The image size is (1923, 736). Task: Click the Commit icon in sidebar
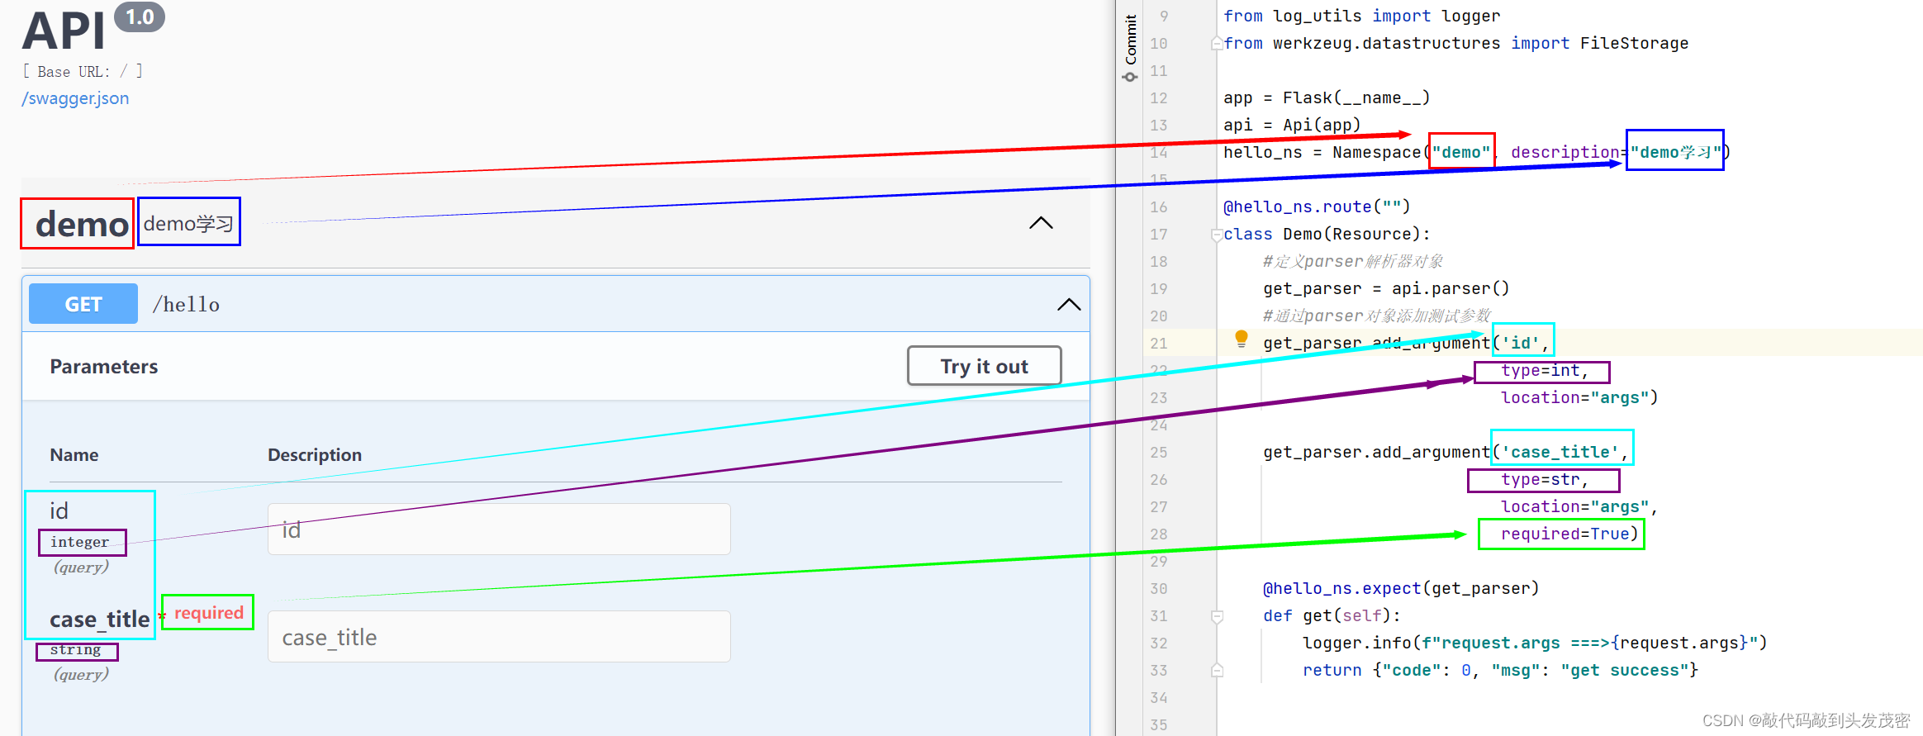pos(1130,77)
